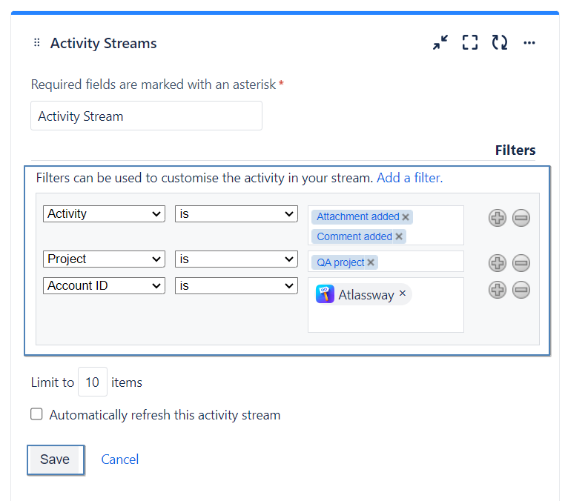The height and width of the screenshot is (501, 565).
Task: Click the Save button
Action: coord(56,460)
